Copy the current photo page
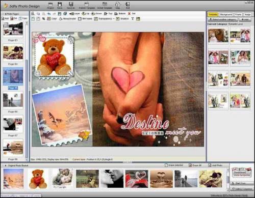This screenshot has width=255, height=198. (23, 18)
